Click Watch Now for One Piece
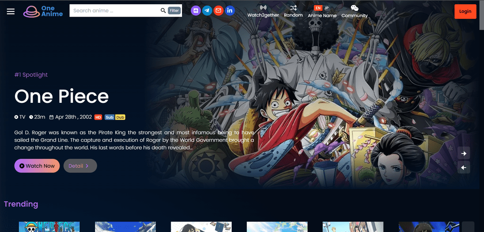Viewport: 484px width, 232px height. pos(37,166)
